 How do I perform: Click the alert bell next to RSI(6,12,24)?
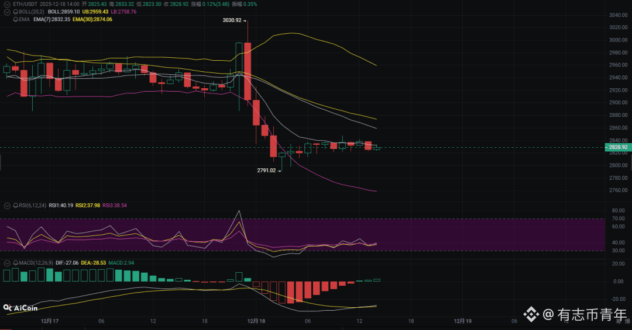click(16, 206)
